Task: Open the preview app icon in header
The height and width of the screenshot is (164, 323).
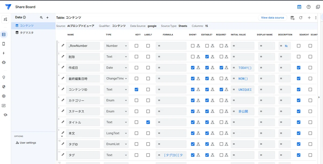Action: point(299,7)
